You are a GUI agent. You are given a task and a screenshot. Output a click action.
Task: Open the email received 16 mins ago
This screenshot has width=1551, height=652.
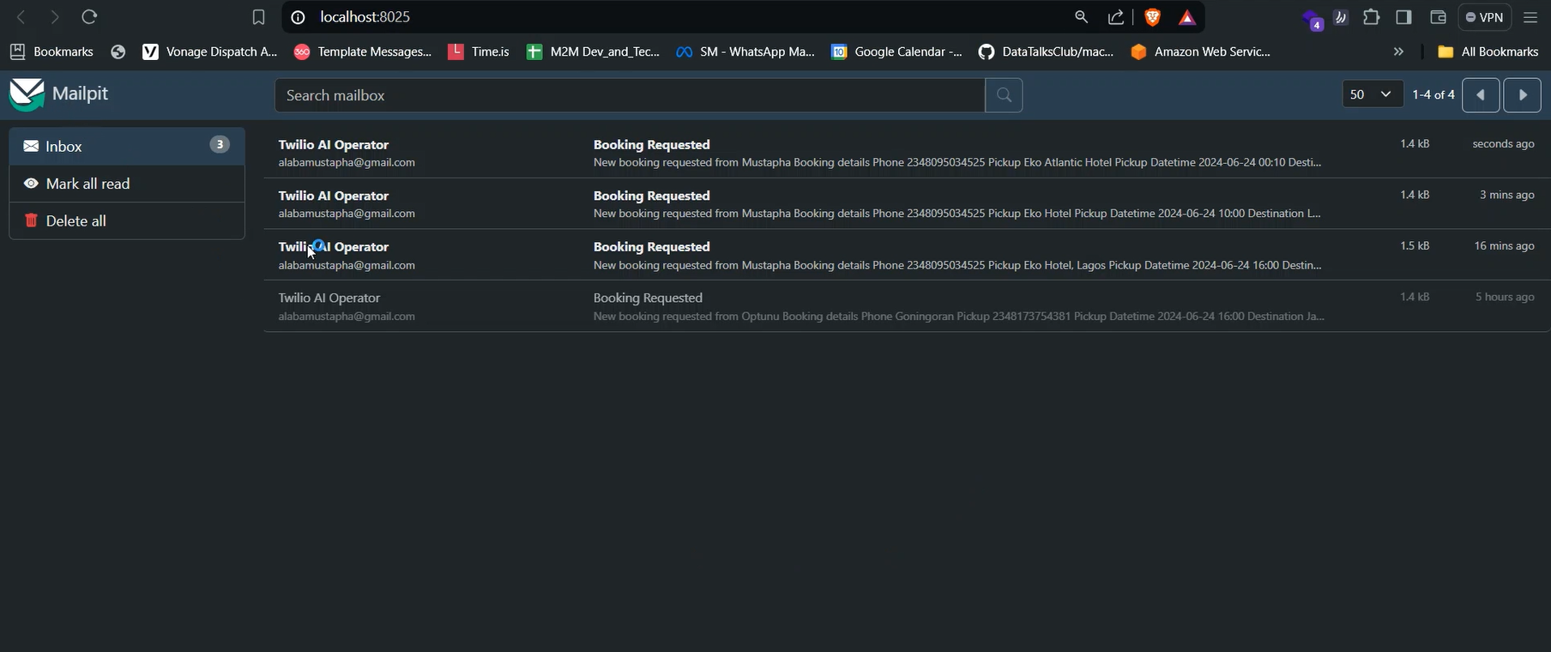(907, 255)
